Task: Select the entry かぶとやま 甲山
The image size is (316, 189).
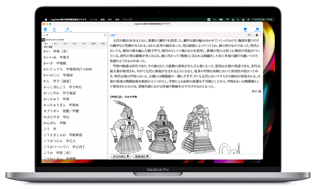Action: [75, 117]
